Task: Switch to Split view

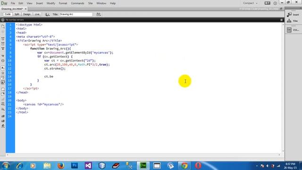Action: click(17, 14)
